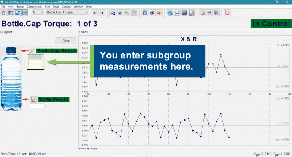Click the Bottle.Cap Torque subgroup entry box
Viewport: 292px width, 157px height.
(35, 62)
